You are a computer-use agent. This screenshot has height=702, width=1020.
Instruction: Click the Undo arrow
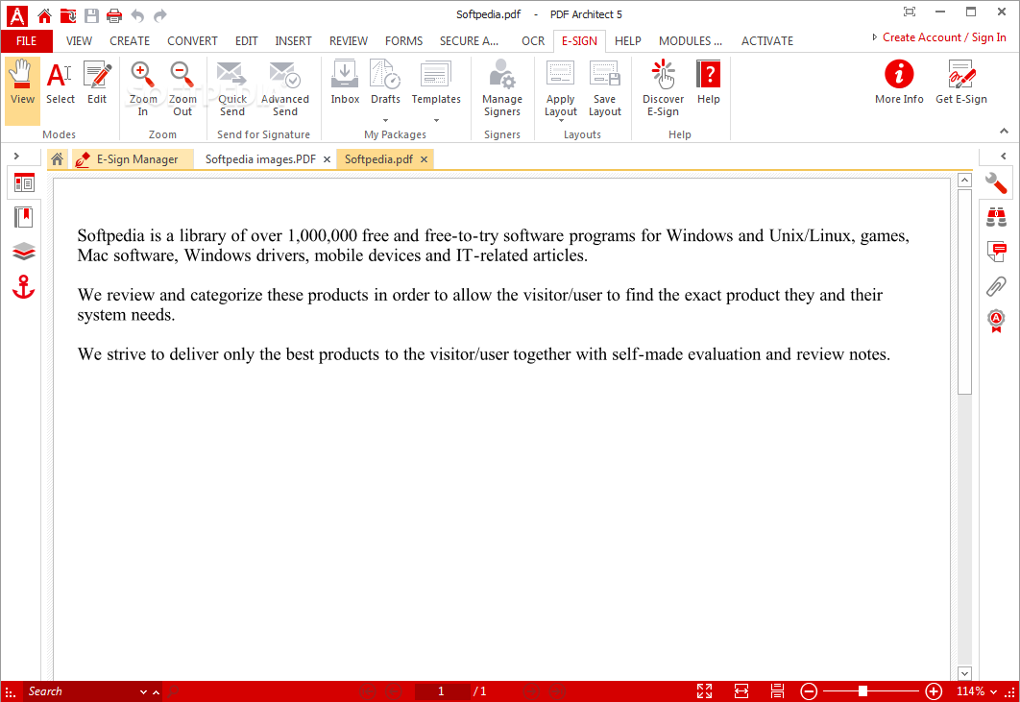click(137, 15)
